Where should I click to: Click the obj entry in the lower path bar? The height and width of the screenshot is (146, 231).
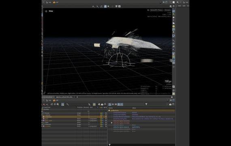click(49, 101)
